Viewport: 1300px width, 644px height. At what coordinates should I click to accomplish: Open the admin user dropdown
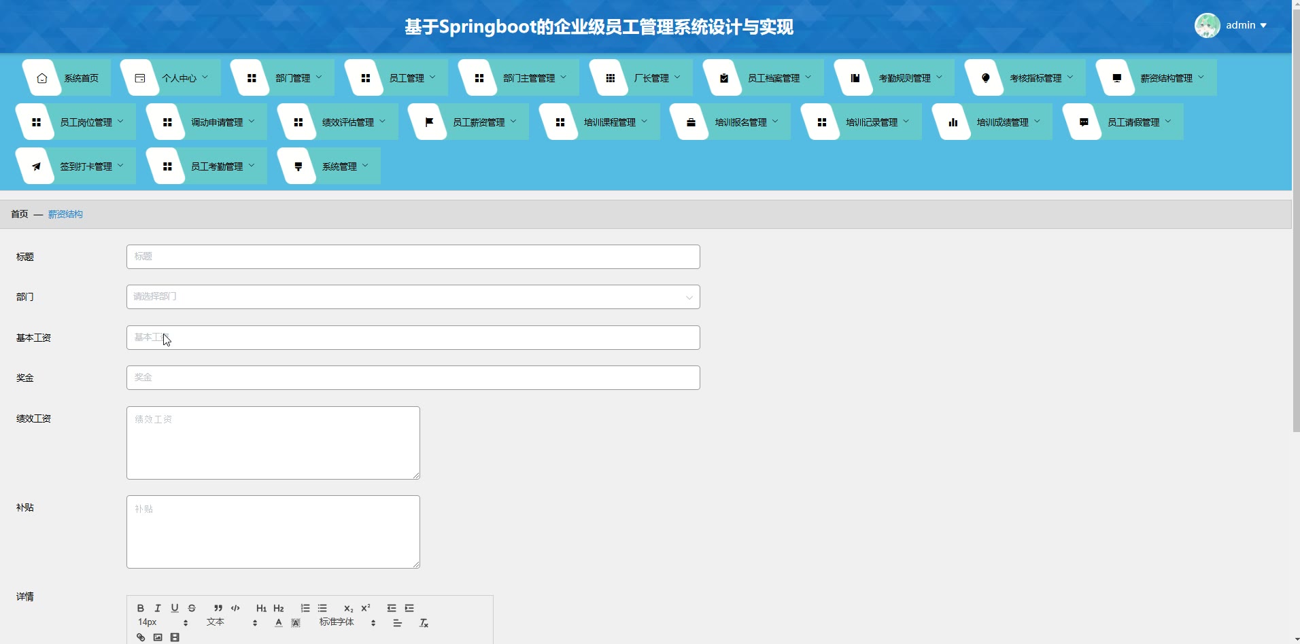coord(1246,25)
